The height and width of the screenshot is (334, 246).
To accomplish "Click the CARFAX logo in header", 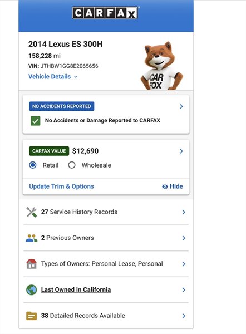I will coord(105,13).
